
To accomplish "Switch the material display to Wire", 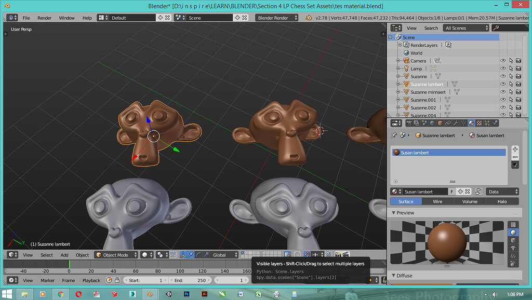I will (x=437, y=201).
